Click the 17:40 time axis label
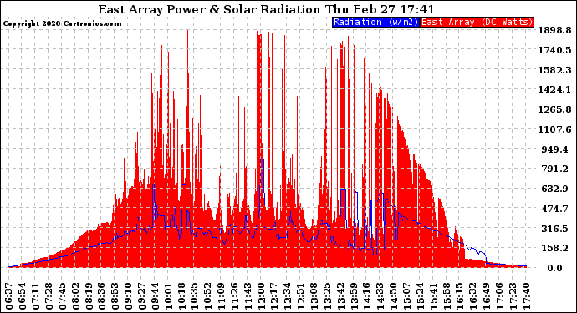577x313 pixels. coord(526,296)
